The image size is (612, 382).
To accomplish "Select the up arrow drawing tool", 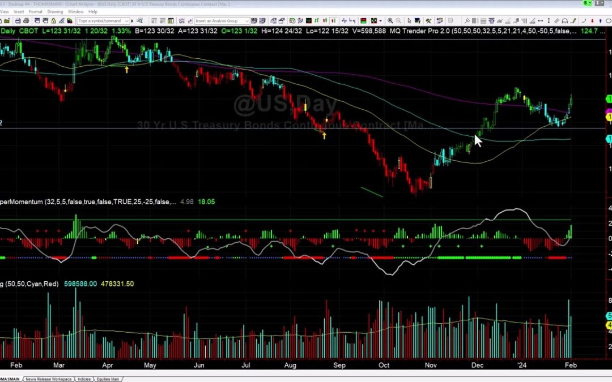I will 600,21.
